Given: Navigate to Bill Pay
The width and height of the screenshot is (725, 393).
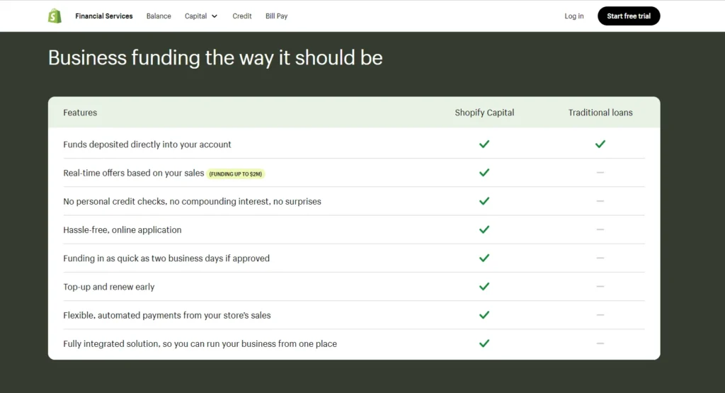Looking at the screenshot, I should pos(277,16).
